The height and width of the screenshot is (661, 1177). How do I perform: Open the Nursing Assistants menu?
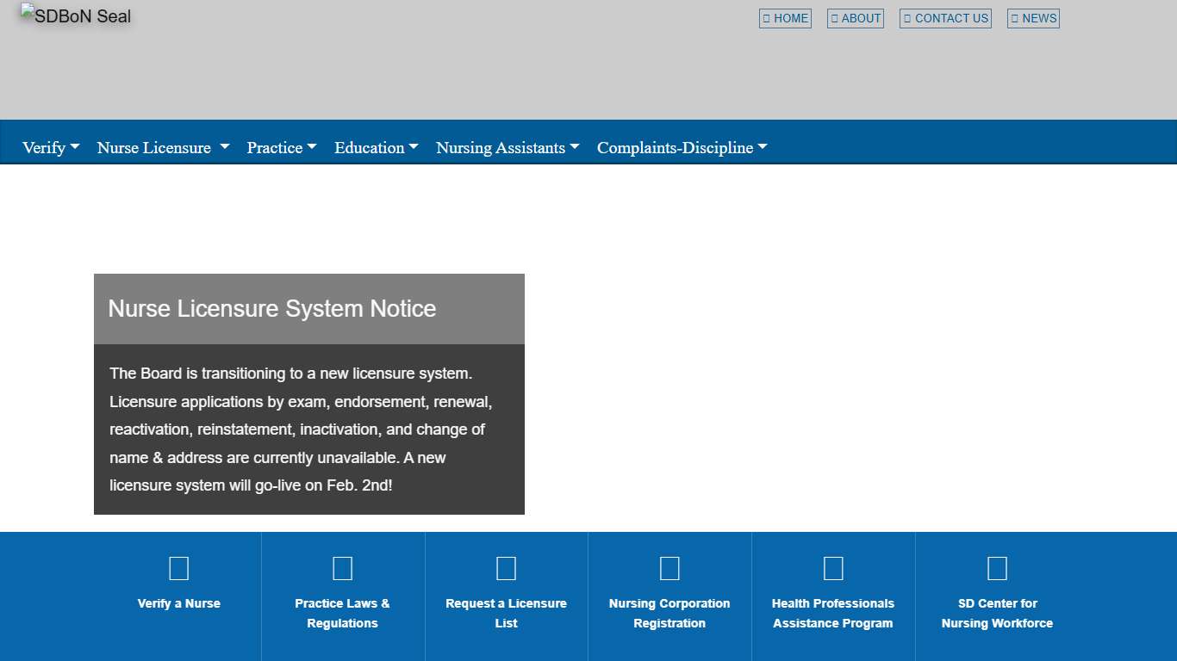point(508,147)
